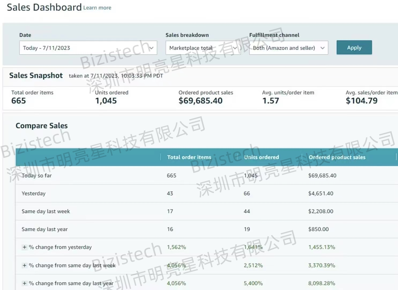
Task: Click the Compare Sales heading
Action: [42, 126]
